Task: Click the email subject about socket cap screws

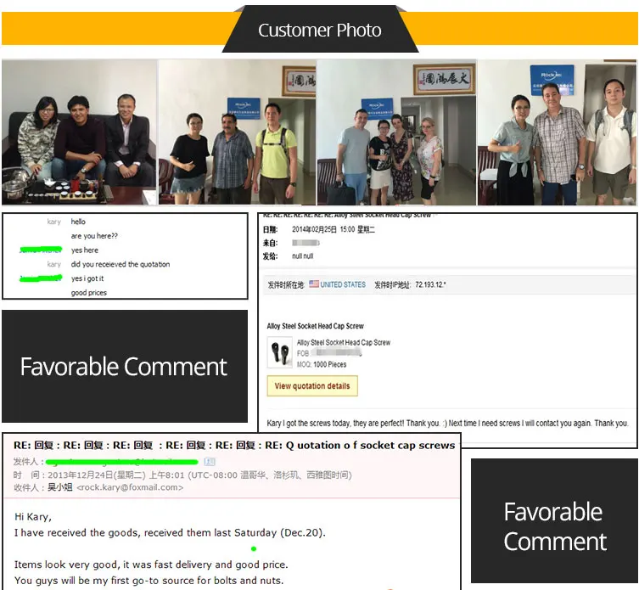Action: pos(234,445)
